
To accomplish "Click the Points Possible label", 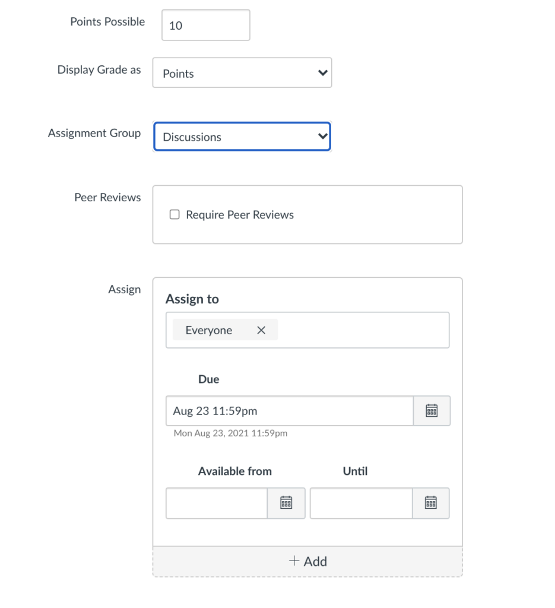I will 107,22.
